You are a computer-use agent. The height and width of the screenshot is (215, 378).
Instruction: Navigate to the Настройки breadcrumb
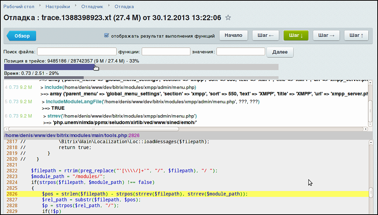(x=58, y=7)
